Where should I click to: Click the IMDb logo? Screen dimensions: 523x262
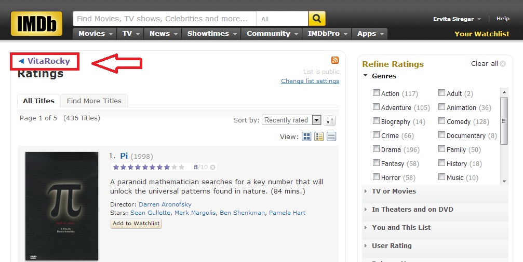pos(36,23)
